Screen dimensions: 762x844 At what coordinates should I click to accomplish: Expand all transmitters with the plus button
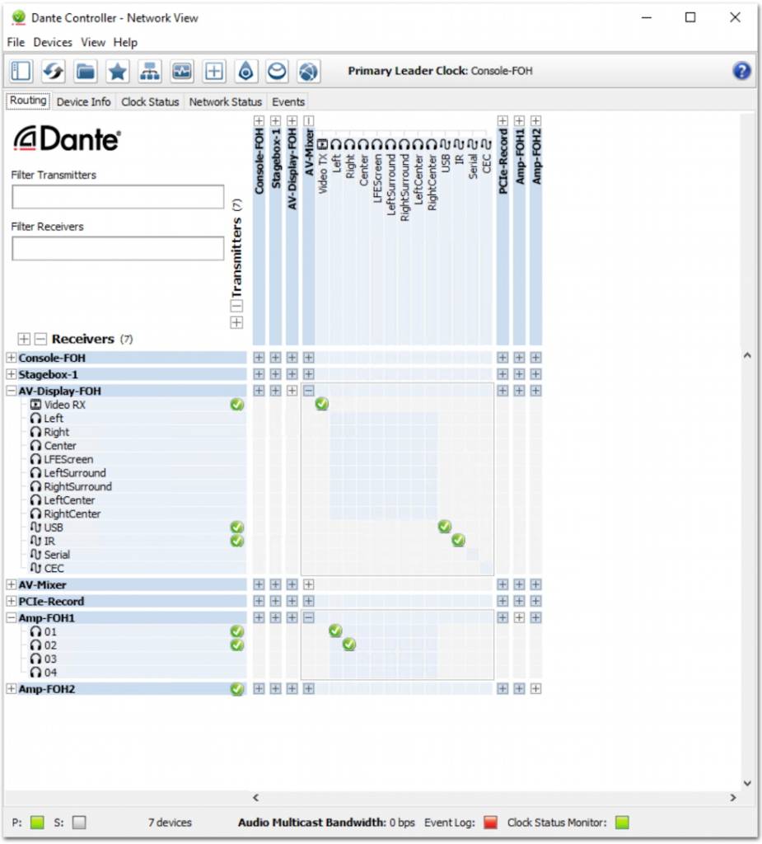tap(236, 322)
